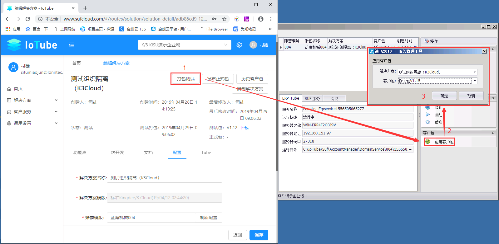Click 发布正式包 button
The image size is (499, 244).
218,79
